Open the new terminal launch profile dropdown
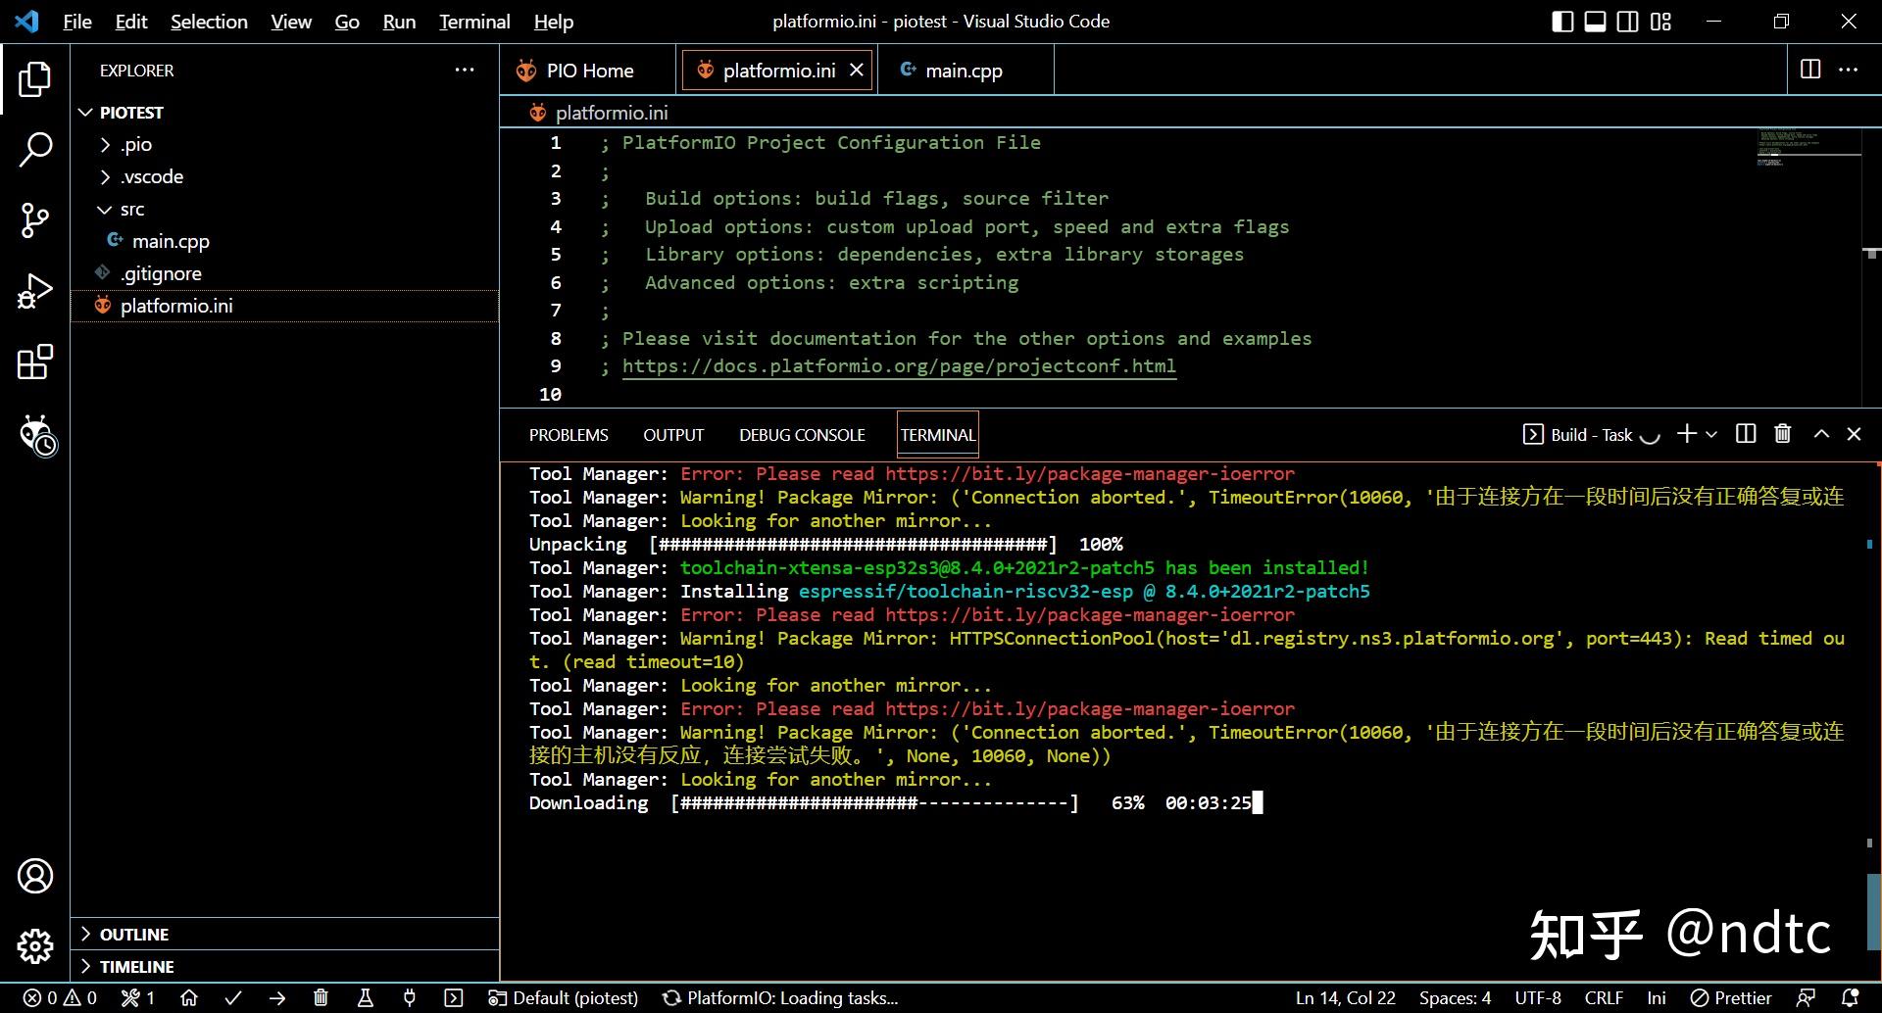 (1711, 434)
